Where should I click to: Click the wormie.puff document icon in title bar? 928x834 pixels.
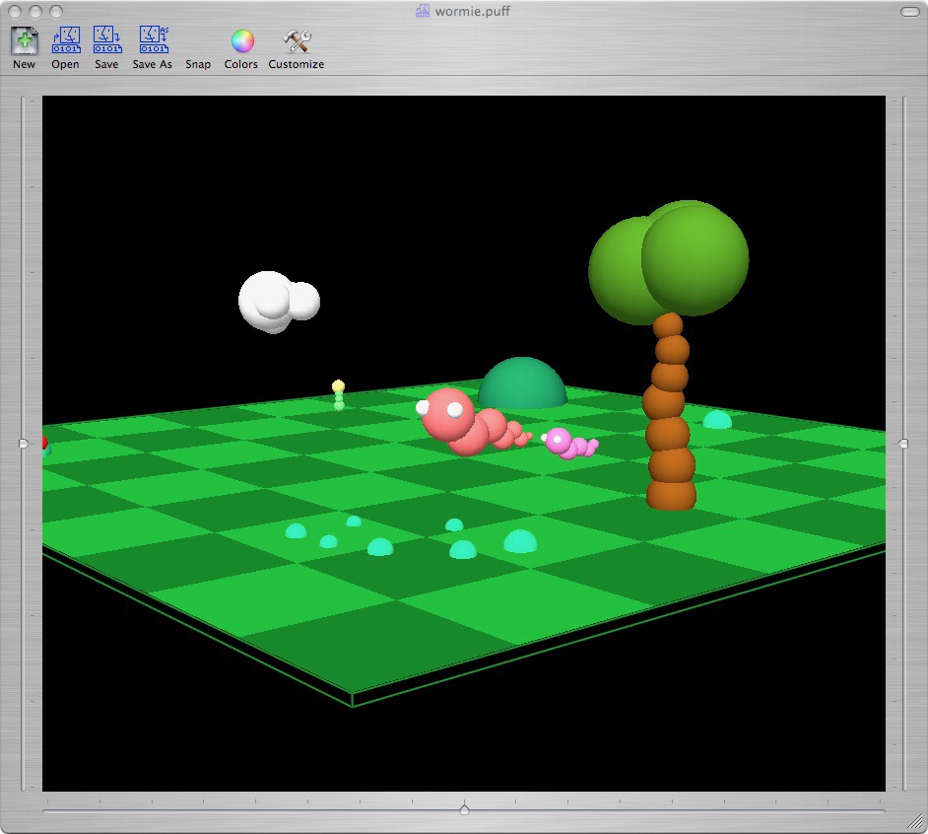423,11
